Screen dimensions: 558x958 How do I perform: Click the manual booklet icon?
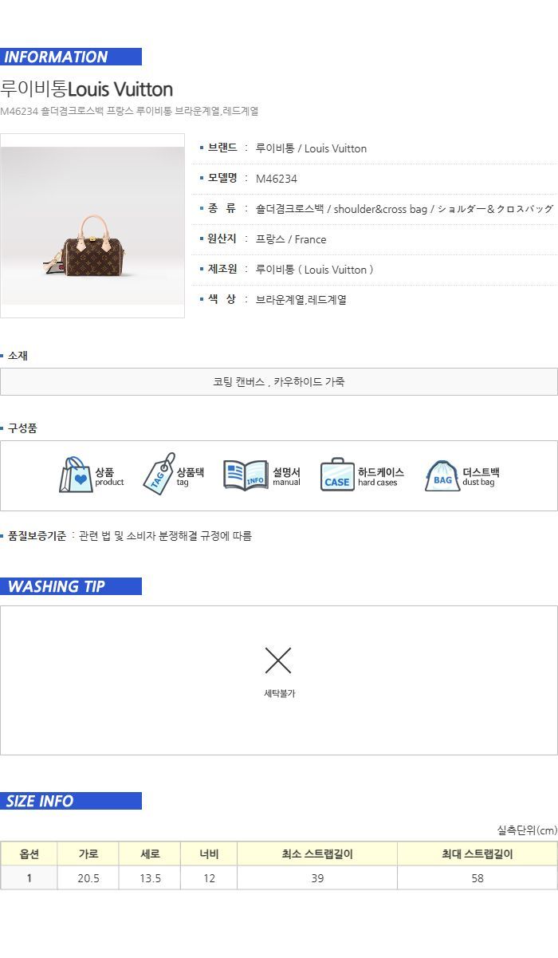pyautogui.click(x=245, y=475)
